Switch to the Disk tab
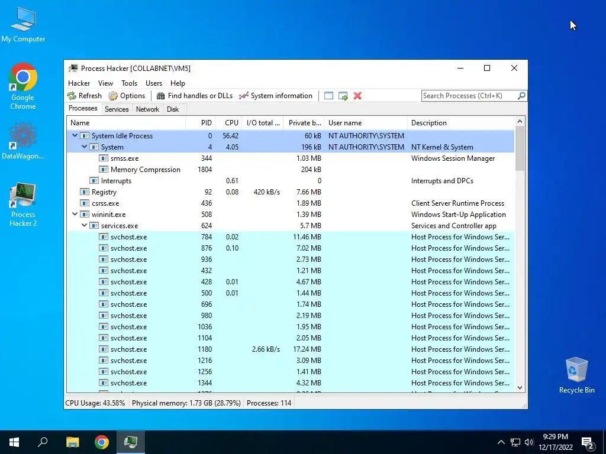The height and width of the screenshot is (454, 606). 173,109
